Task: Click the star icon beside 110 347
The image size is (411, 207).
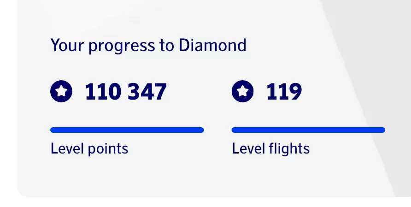Action: 61,91
